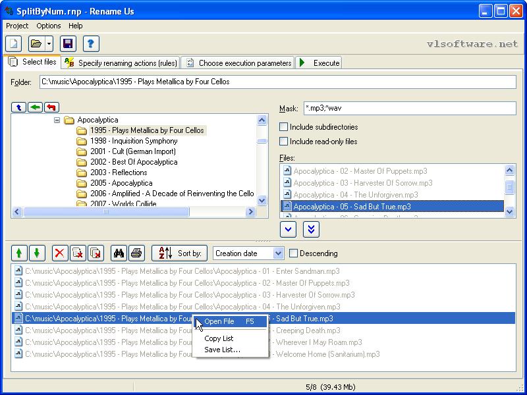Add all files with double chevron down icon
Screen dimensions: 527x395
coord(311,228)
